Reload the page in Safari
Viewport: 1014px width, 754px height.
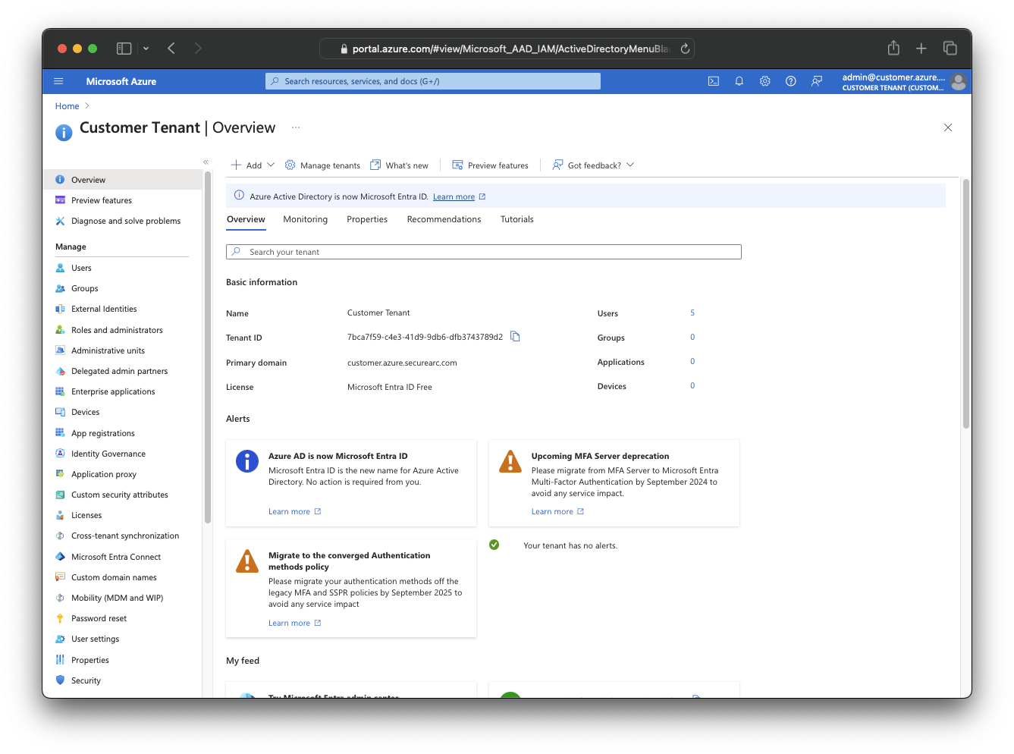[685, 49]
